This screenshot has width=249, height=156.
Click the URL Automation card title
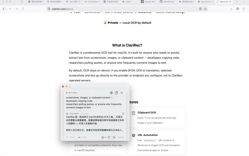(x=148, y=135)
